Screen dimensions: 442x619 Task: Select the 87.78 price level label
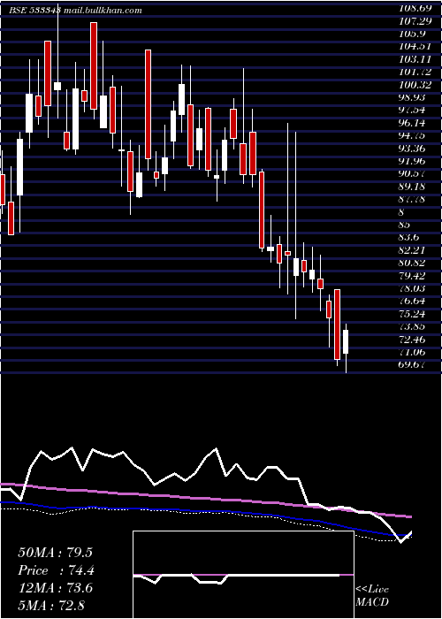click(x=412, y=199)
